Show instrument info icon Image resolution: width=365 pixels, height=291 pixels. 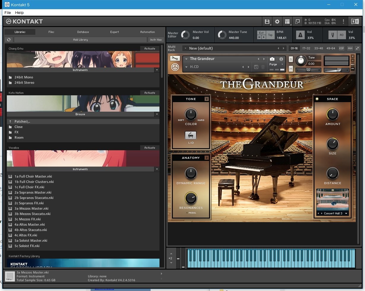tap(281, 59)
